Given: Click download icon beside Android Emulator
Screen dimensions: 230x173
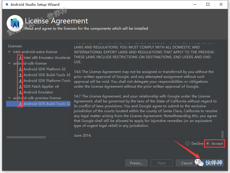Looking at the screenshot, I should point(20,92).
